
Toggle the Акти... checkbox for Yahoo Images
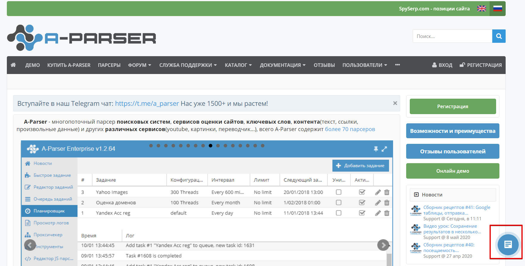click(x=362, y=192)
